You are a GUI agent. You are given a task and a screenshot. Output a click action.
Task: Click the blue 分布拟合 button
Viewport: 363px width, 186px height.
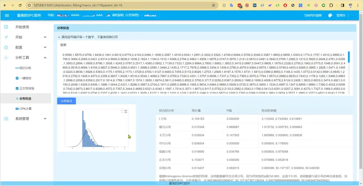coord(67,101)
